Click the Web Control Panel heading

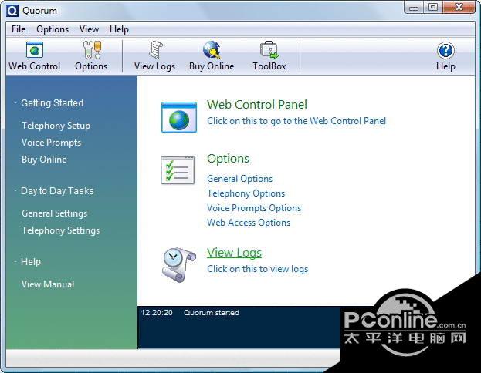pyautogui.click(x=257, y=105)
